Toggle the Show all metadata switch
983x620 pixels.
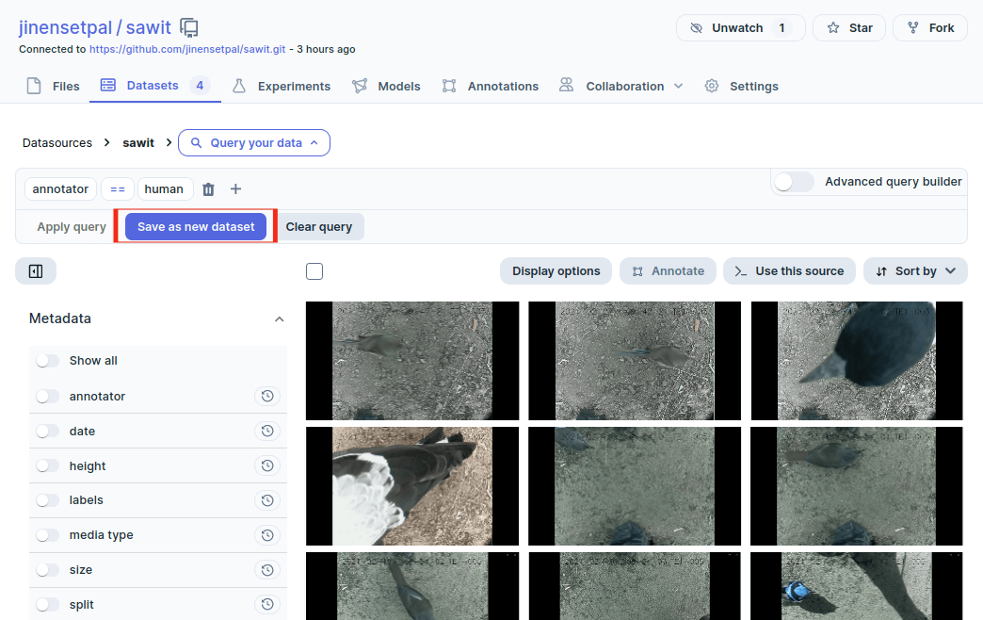coord(47,361)
